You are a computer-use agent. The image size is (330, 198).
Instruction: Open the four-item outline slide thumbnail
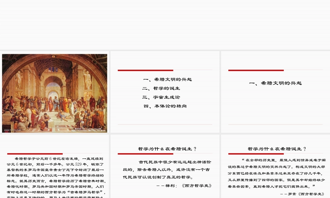point(165,92)
